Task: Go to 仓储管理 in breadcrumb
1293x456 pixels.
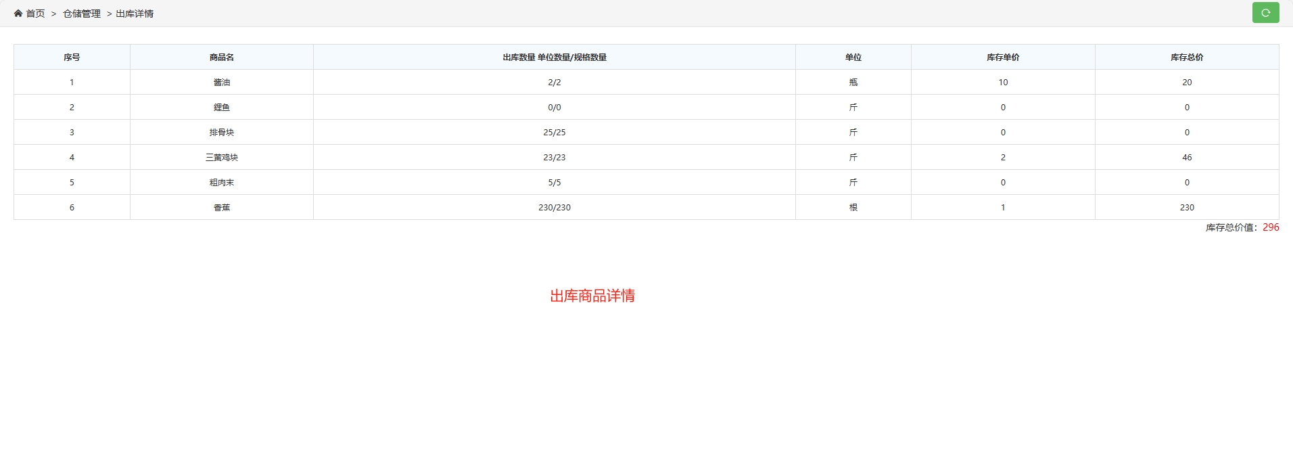Action: [x=82, y=14]
